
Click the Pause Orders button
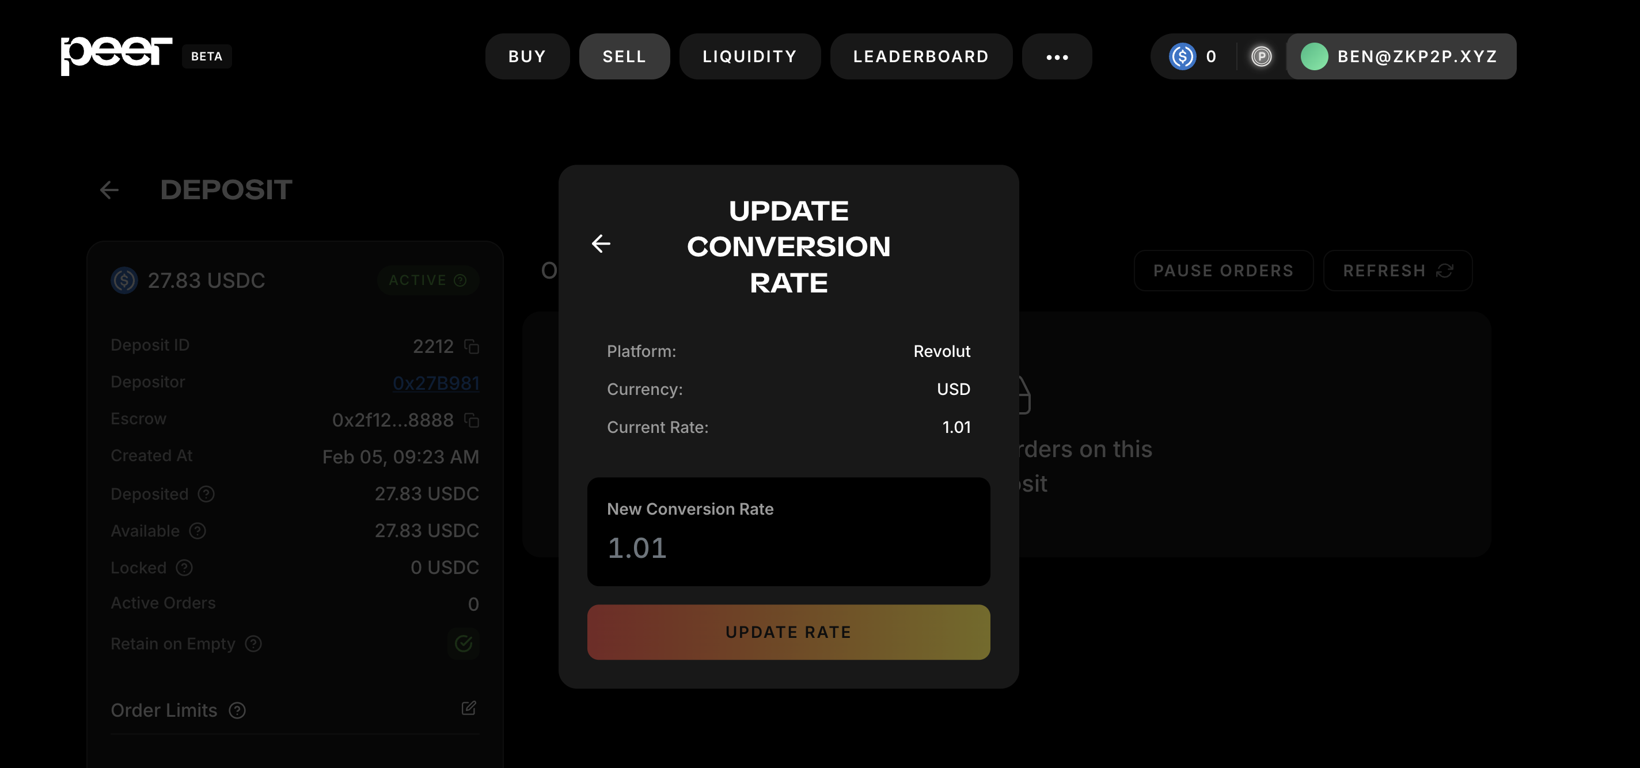coord(1223,271)
